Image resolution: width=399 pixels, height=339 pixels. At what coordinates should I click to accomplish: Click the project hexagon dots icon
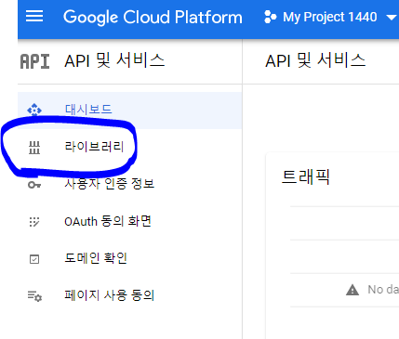click(270, 17)
